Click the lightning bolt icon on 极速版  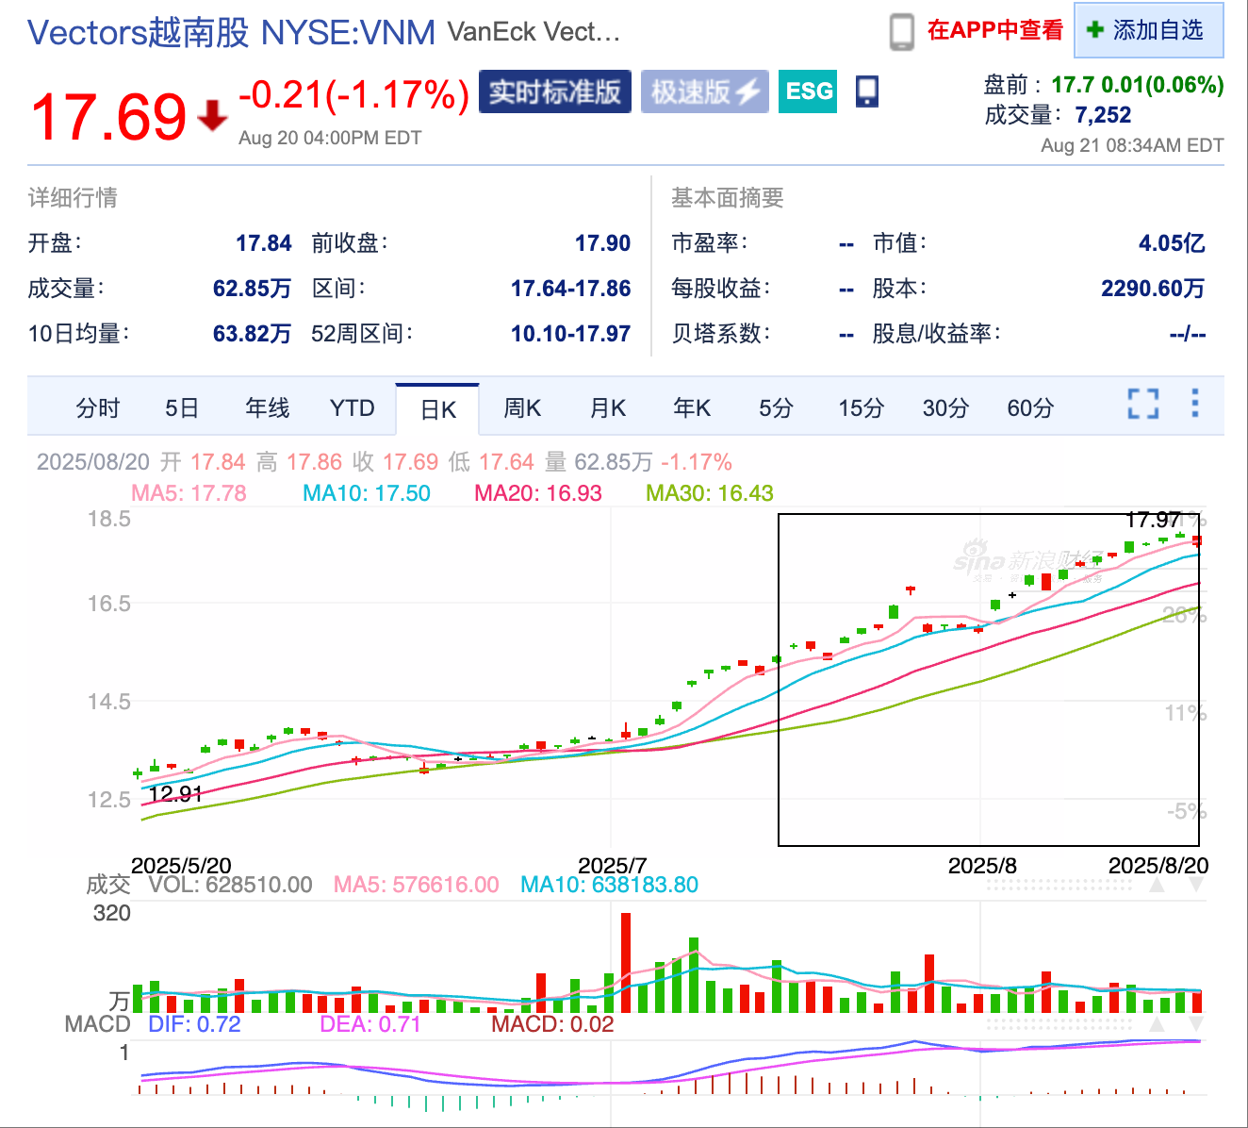click(x=749, y=91)
